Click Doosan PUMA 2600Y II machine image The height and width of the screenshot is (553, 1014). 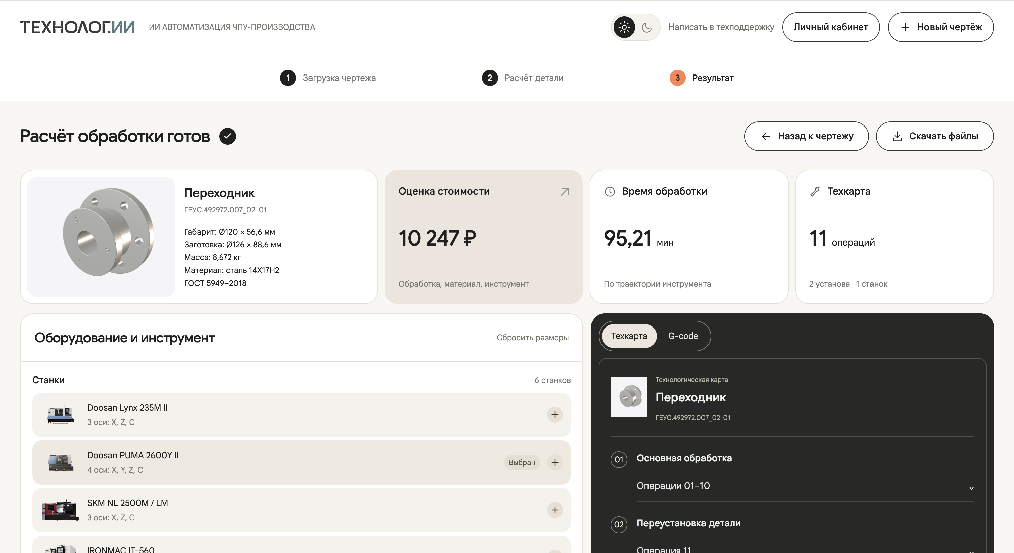[61, 462]
